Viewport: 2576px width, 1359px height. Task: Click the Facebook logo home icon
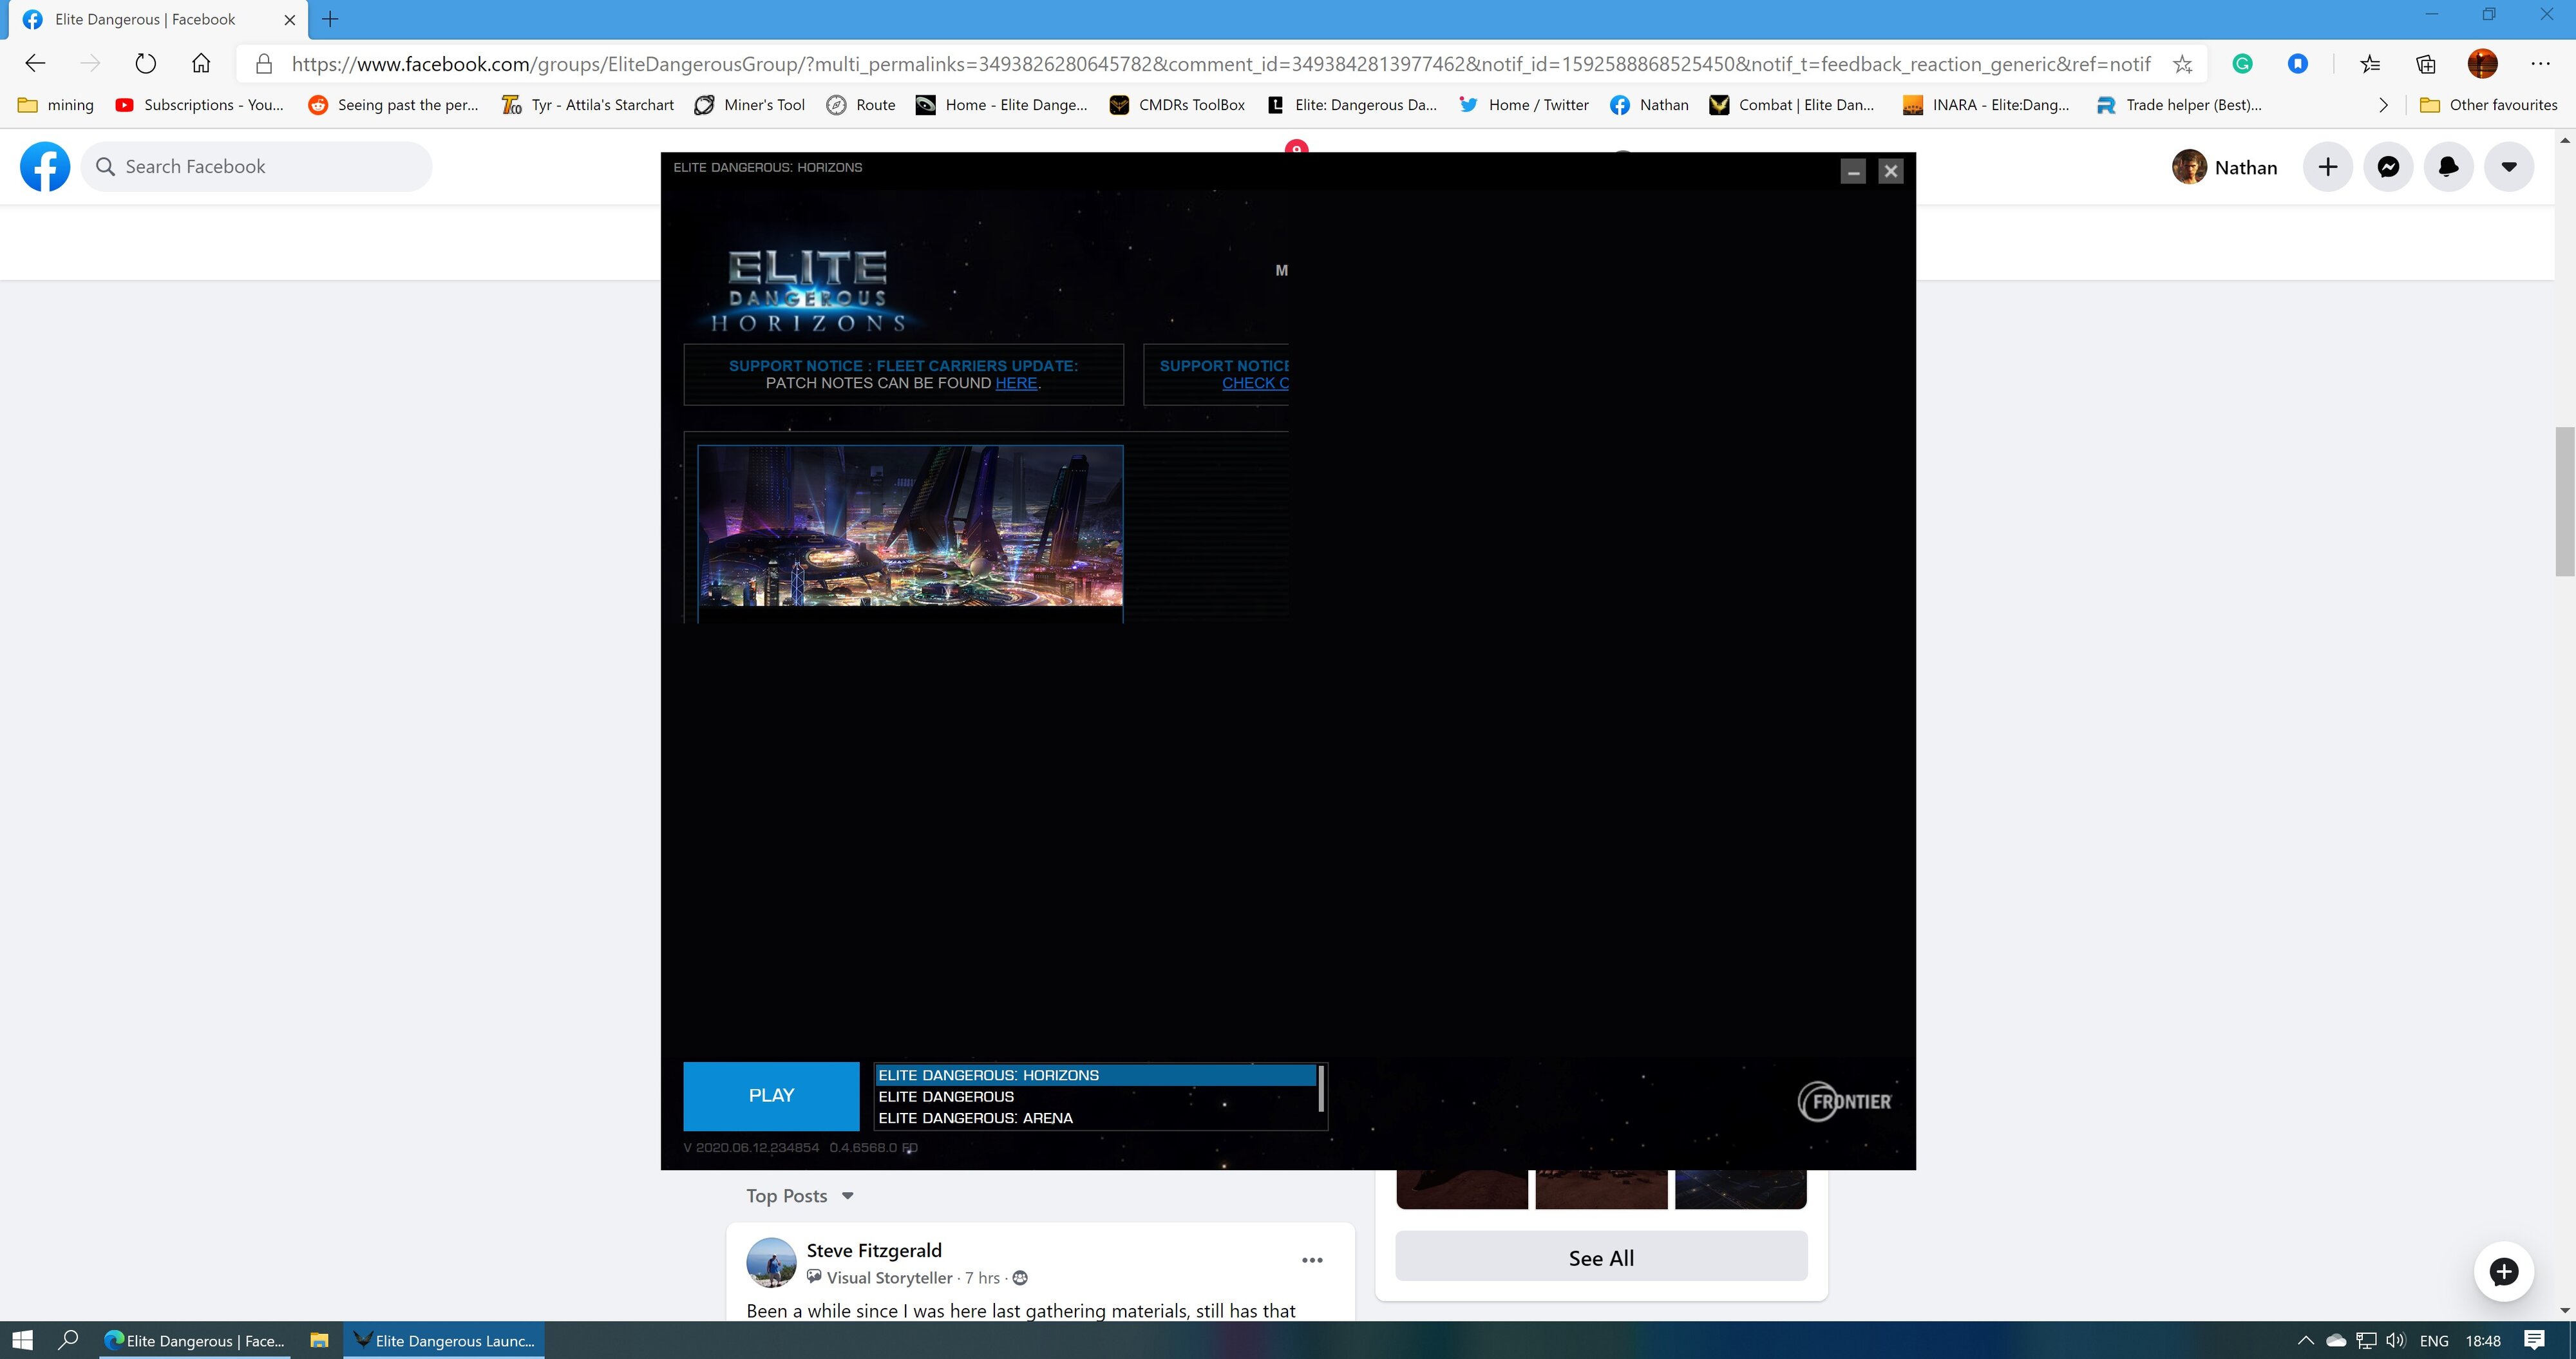(46, 167)
